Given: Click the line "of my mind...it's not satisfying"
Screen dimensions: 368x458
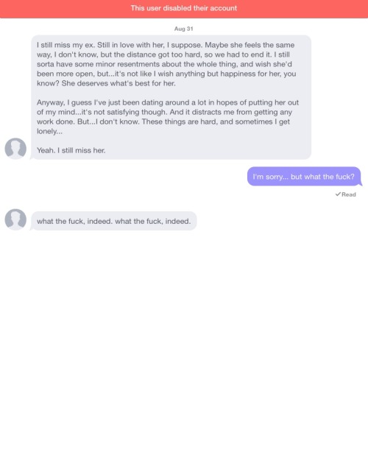Looking at the screenshot, I should 164,112.
